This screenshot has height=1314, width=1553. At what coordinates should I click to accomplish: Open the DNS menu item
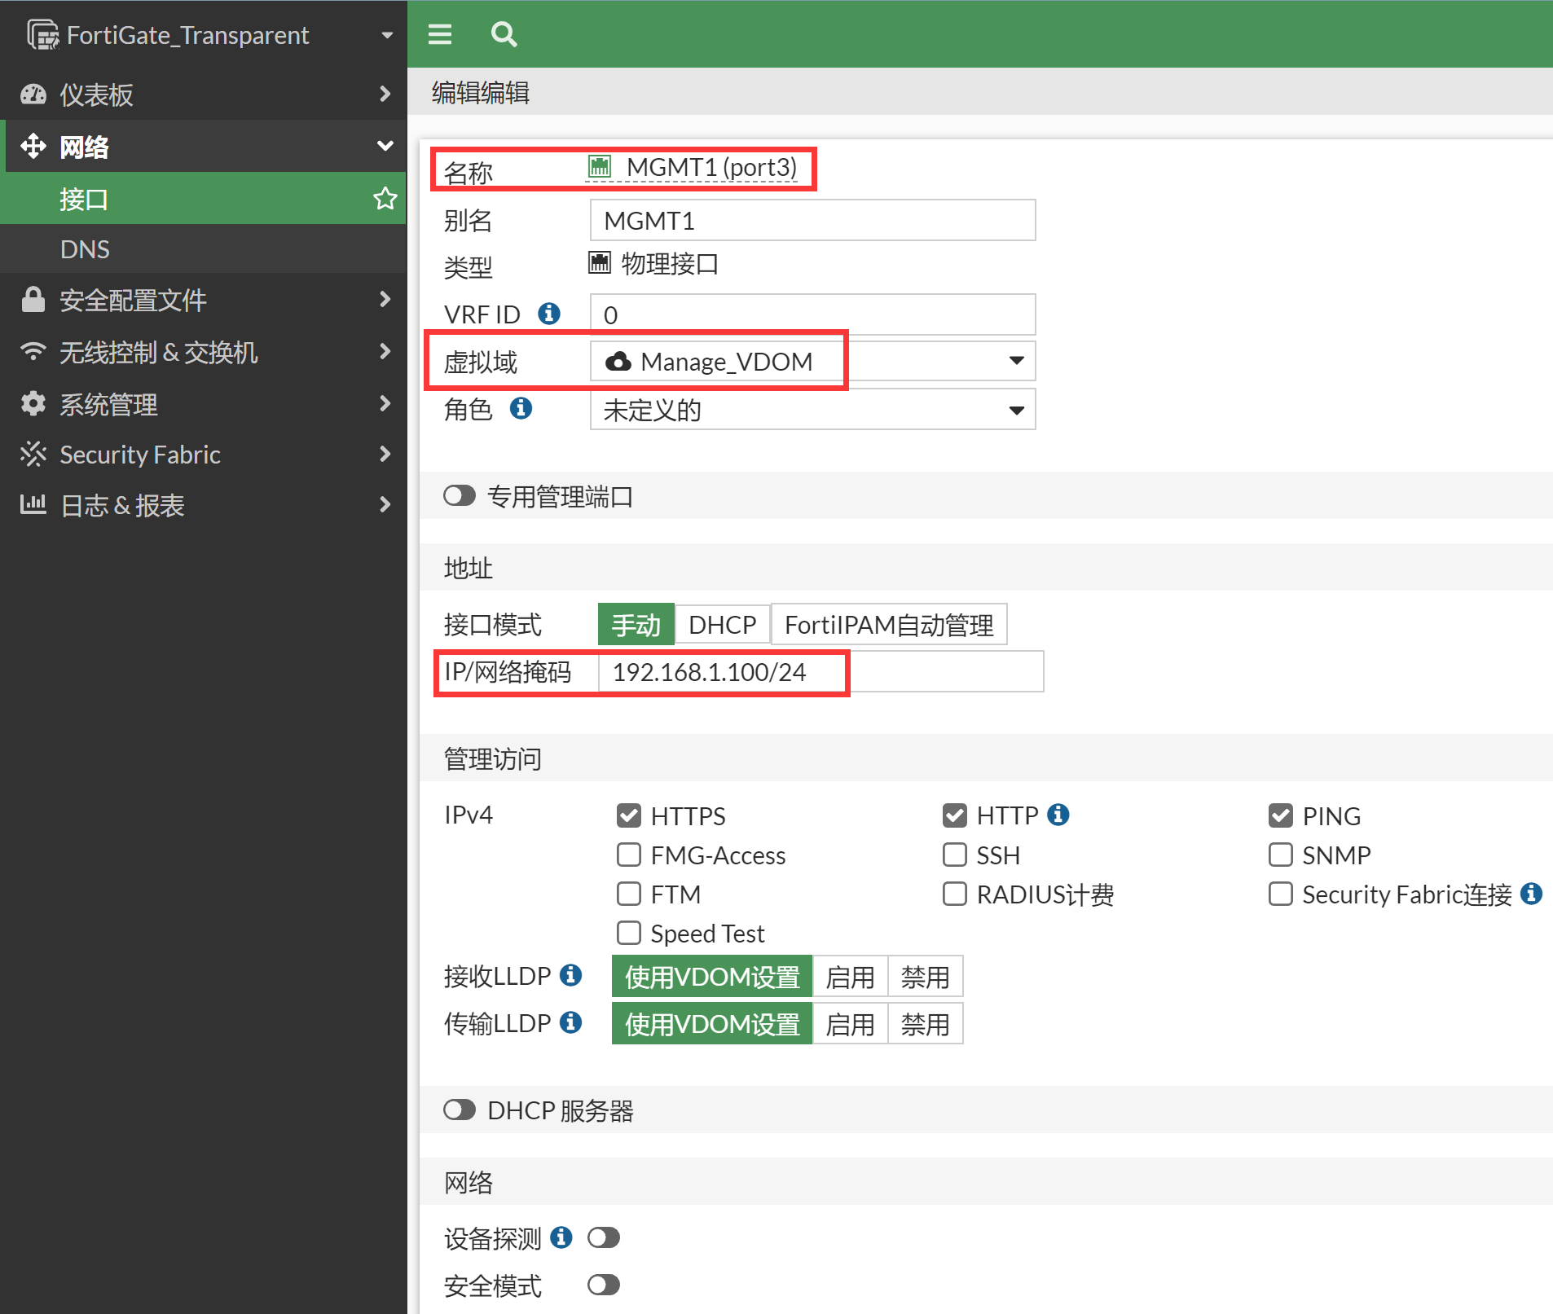tap(85, 249)
